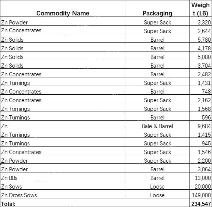212x207 pixels.
Task: Click the 3,320 weight value
Action: (204, 23)
